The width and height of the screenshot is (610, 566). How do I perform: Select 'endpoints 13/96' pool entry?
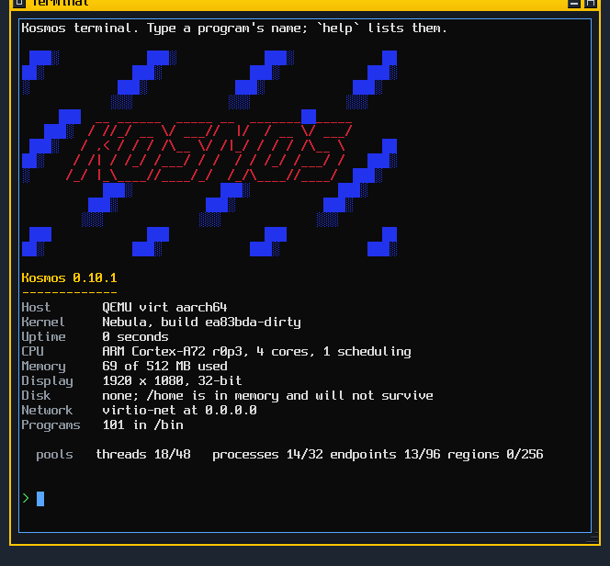385,455
